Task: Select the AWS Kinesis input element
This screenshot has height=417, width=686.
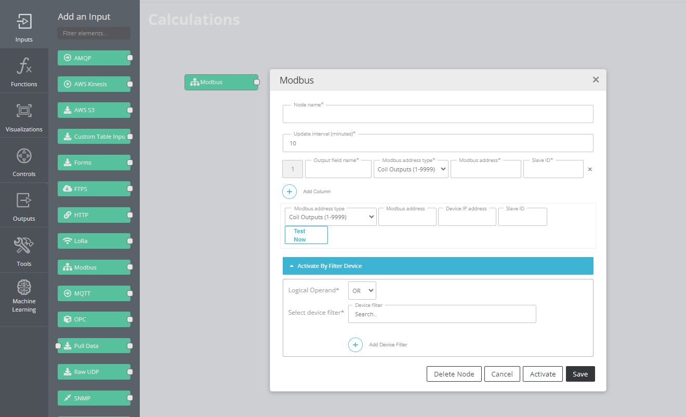Action: tap(94, 84)
